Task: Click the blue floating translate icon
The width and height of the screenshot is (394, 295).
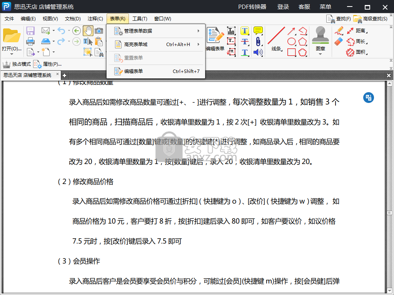Action: click(368, 98)
